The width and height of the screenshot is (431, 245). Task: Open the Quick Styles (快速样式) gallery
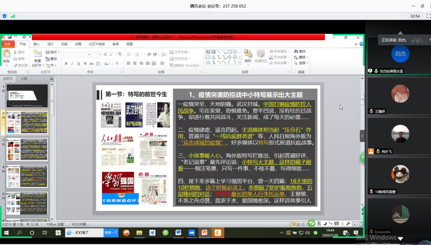261,54
